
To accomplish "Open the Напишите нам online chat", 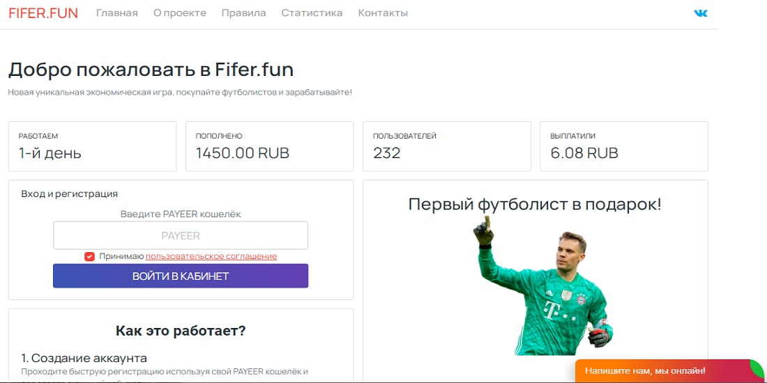I will (x=645, y=371).
